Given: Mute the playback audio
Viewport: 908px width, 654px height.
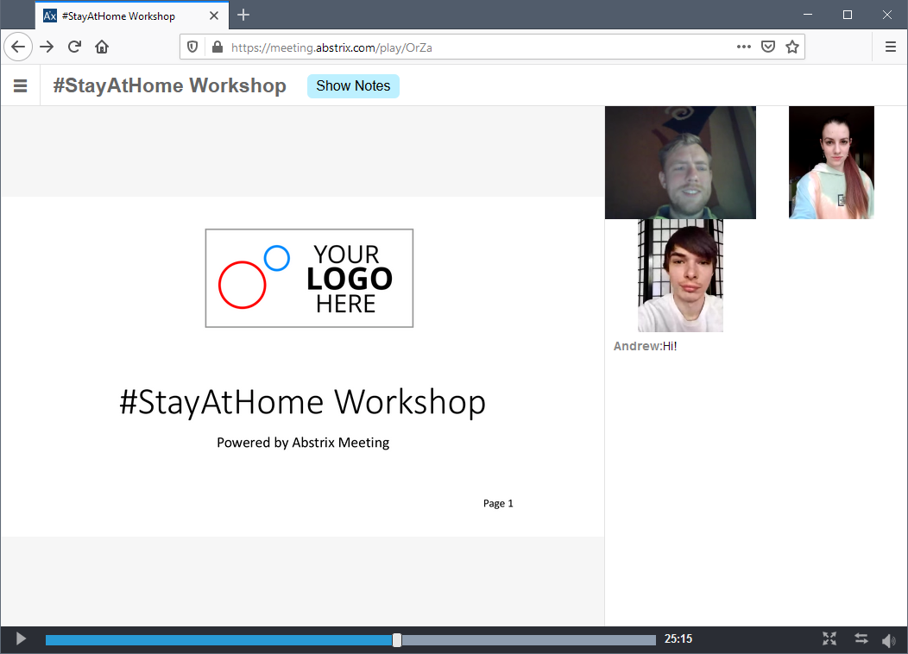Looking at the screenshot, I should [888, 639].
